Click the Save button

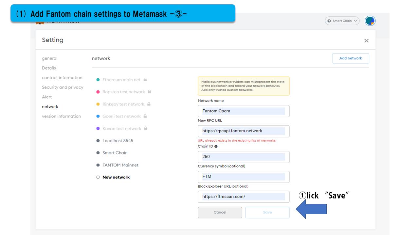click(267, 212)
